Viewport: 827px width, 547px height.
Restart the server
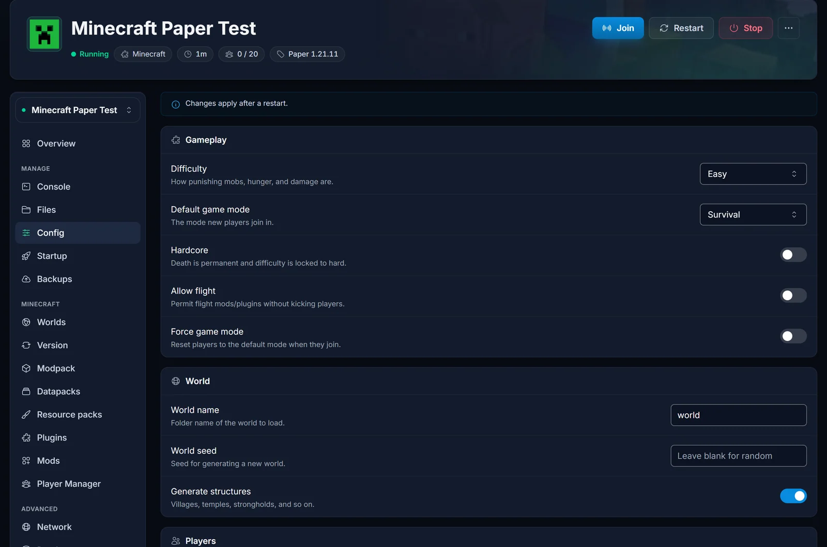pos(681,28)
